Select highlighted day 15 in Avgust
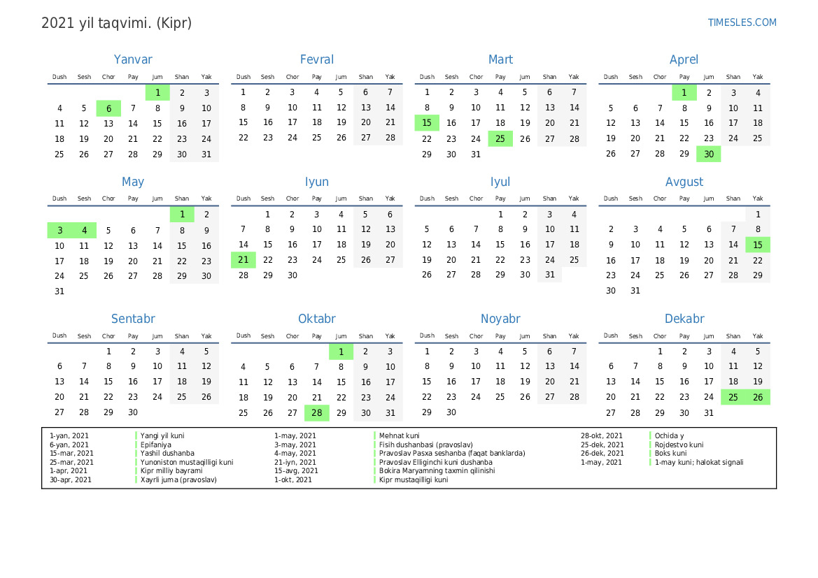Screen dimensions: 818x578 pyautogui.click(x=757, y=245)
